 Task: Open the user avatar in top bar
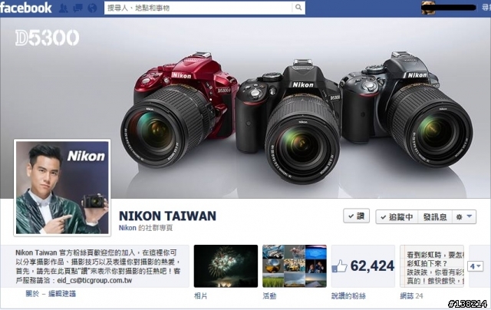click(428, 8)
